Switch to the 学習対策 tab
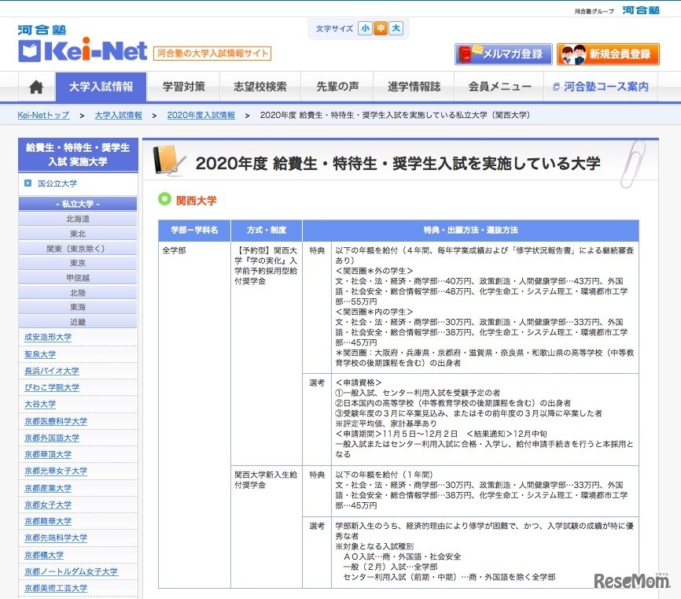Image resolution: width=681 pixels, height=599 pixels. 182,87
